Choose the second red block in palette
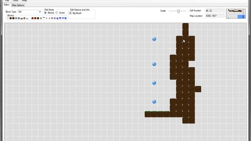This screenshot has height=141, width=251. pyautogui.click(x=35, y=18)
